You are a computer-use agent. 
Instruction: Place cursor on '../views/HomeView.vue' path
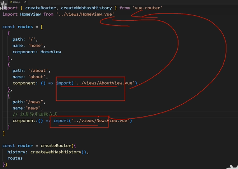tap(85, 14)
